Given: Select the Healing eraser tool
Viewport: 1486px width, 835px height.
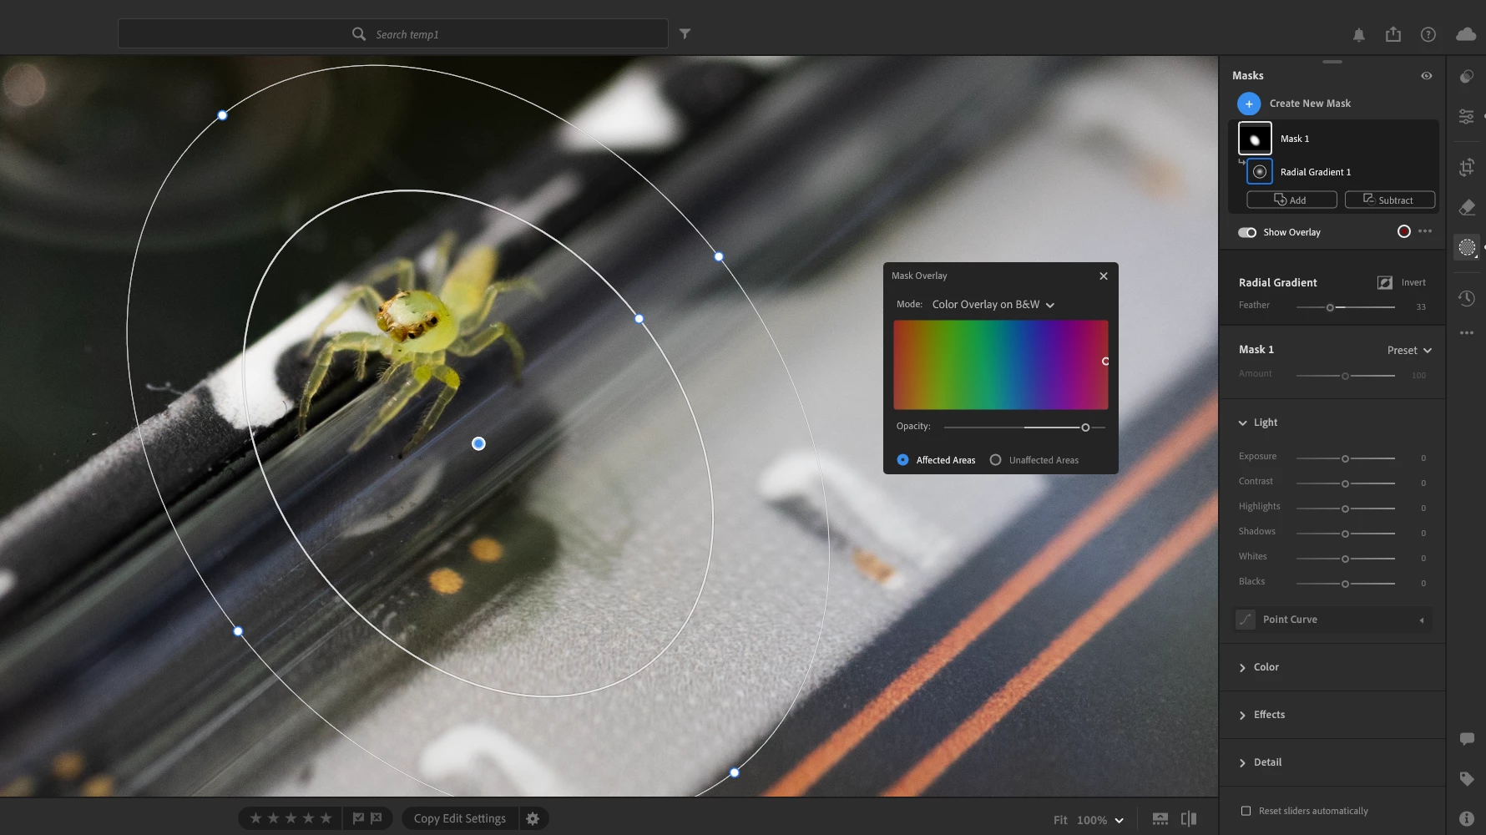Looking at the screenshot, I should (x=1467, y=207).
